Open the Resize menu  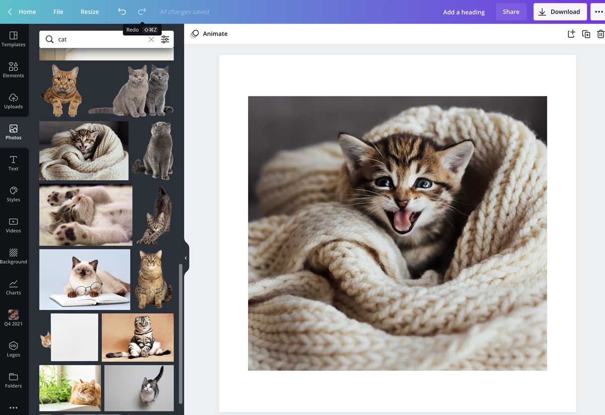click(x=90, y=12)
